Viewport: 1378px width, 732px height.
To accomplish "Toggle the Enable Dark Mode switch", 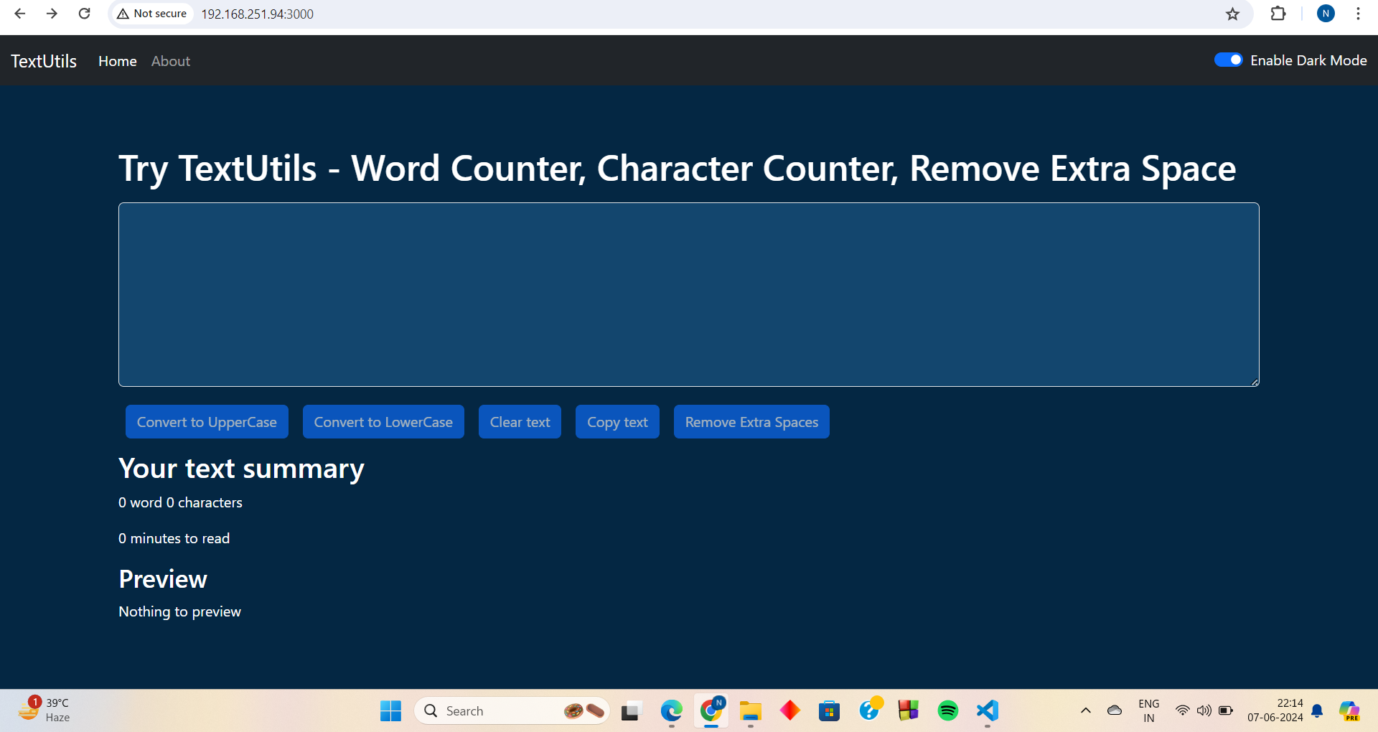I will pyautogui.click(x=1228, y=60).
